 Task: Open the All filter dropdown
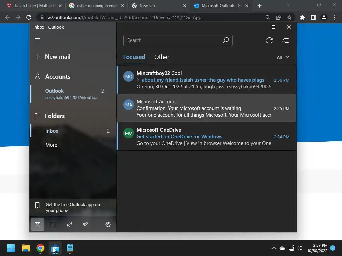(283, 57)
